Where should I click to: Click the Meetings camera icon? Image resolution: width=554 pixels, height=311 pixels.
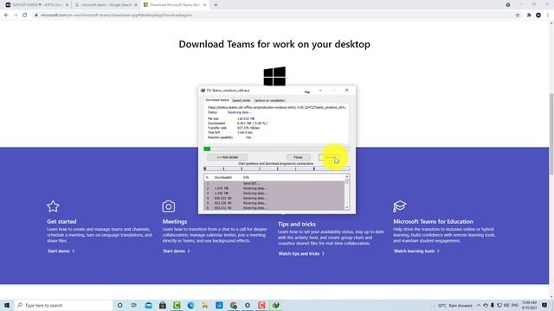(x=169, y=206)
